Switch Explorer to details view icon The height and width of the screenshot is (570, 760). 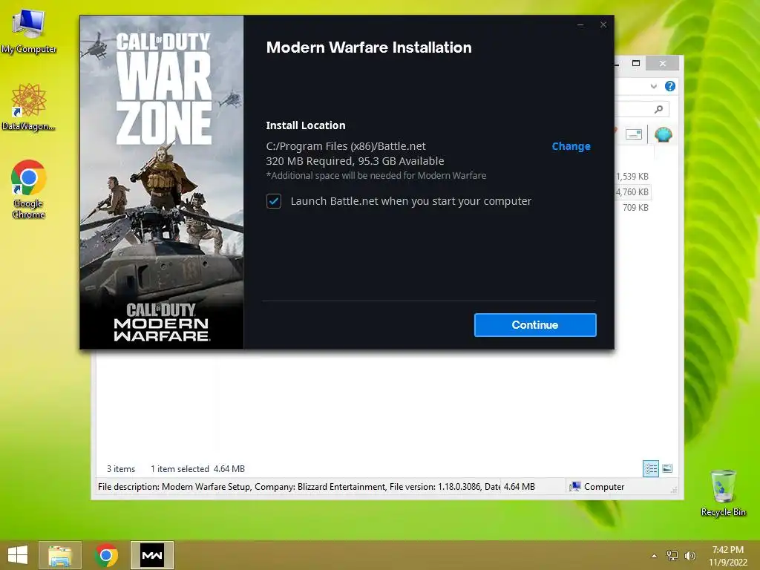650,468
